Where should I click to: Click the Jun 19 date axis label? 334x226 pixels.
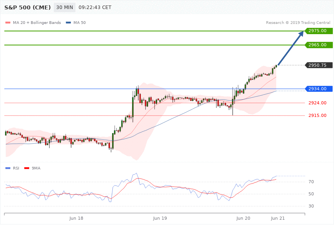160,218
